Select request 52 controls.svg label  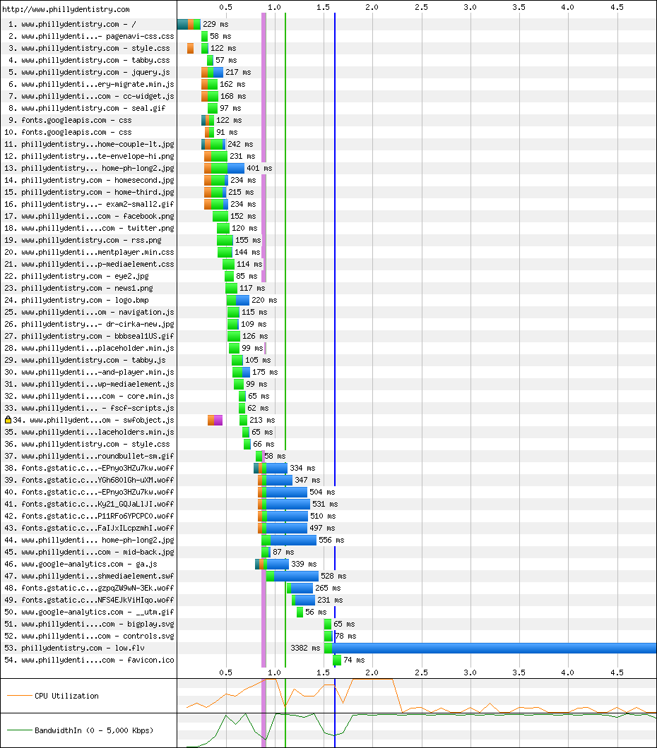89,636
